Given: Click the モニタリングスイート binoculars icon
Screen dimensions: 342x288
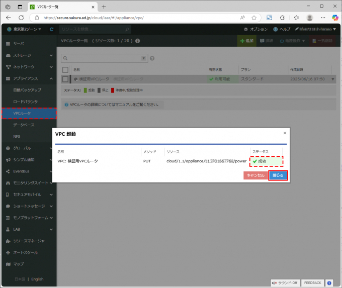Looking at the screenshot, I should click(8, 183).
